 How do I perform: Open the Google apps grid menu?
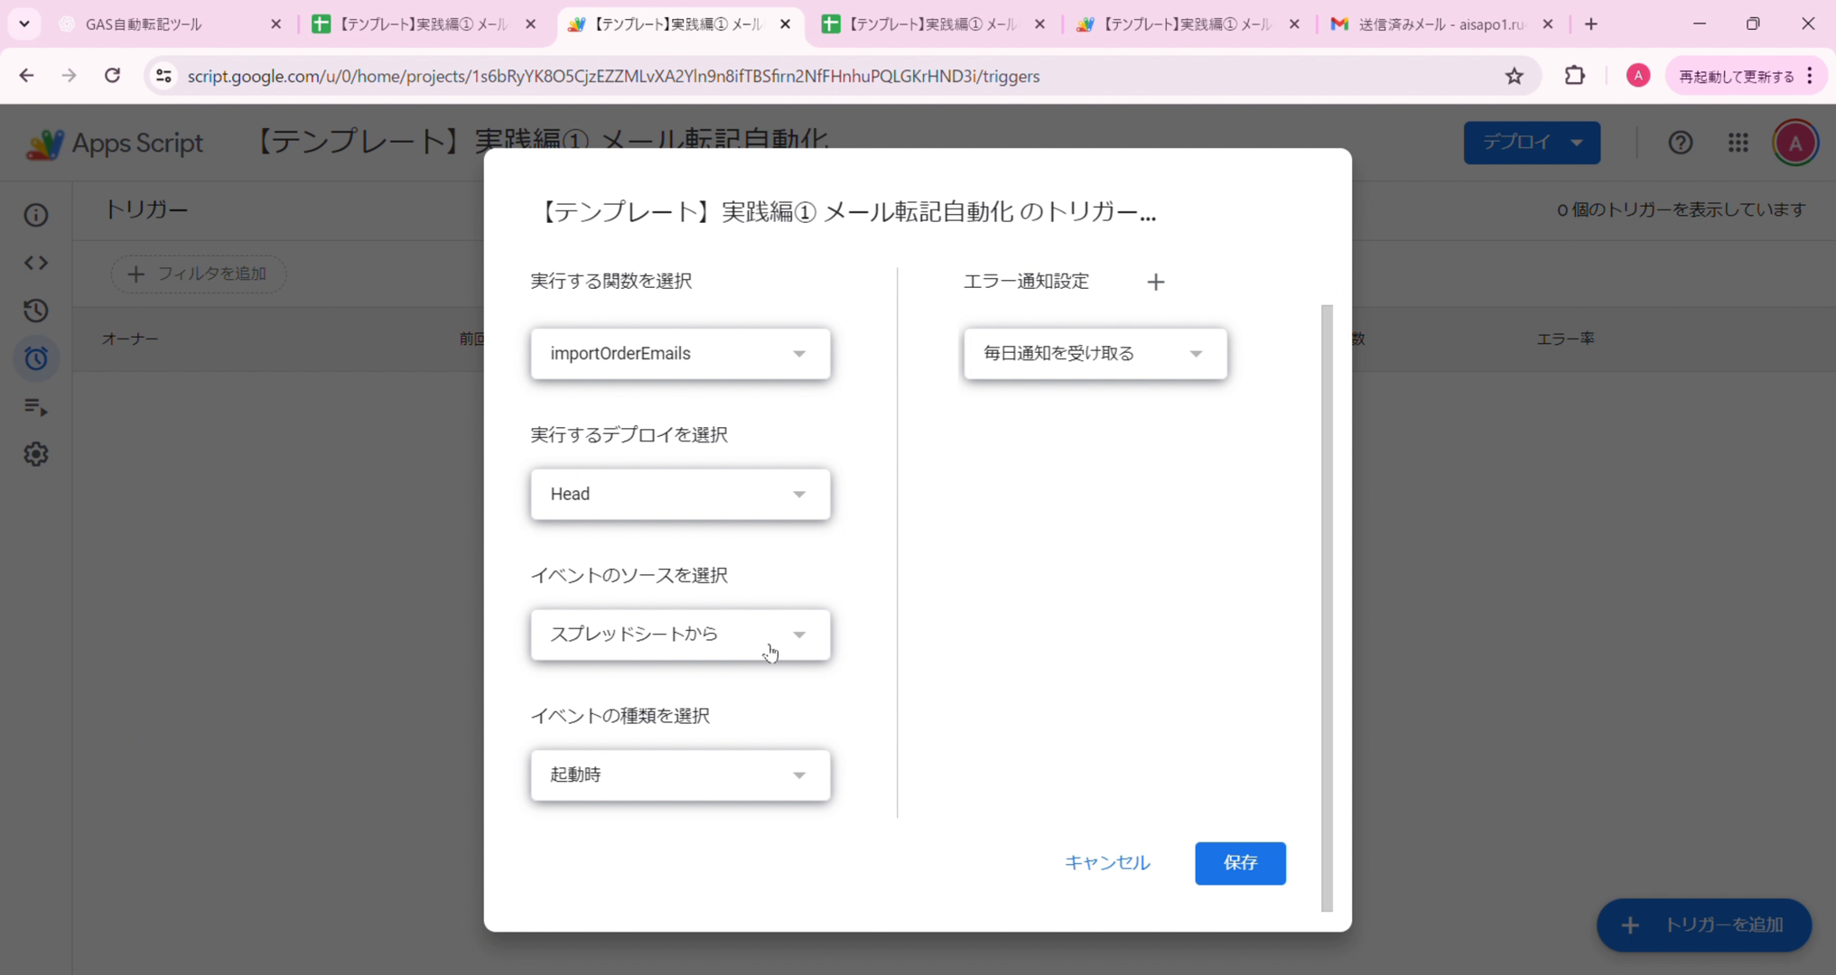coord(1737,143)
